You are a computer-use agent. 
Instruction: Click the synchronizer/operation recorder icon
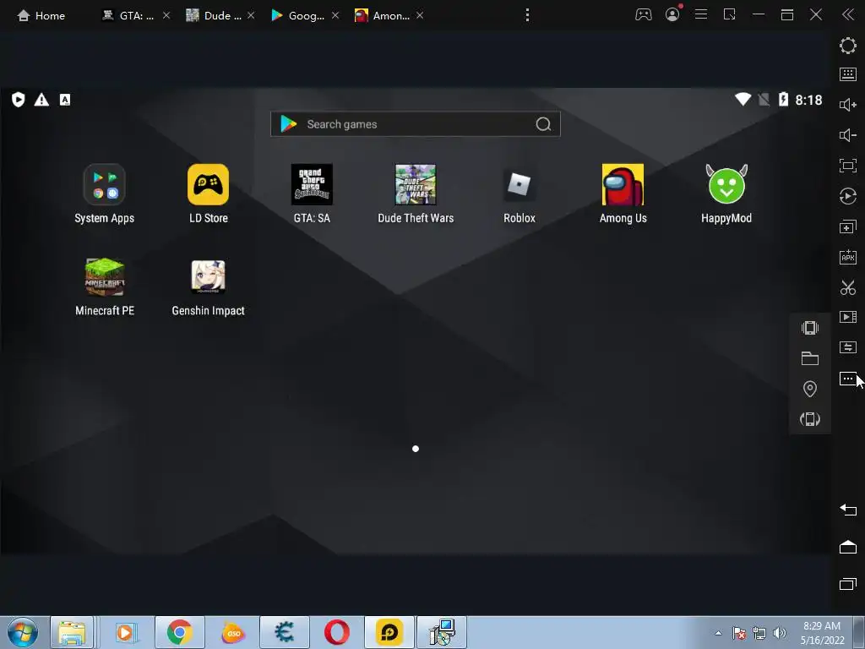(848, 196)
